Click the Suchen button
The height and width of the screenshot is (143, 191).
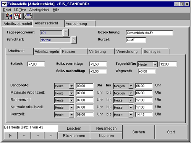coord(139,132)
